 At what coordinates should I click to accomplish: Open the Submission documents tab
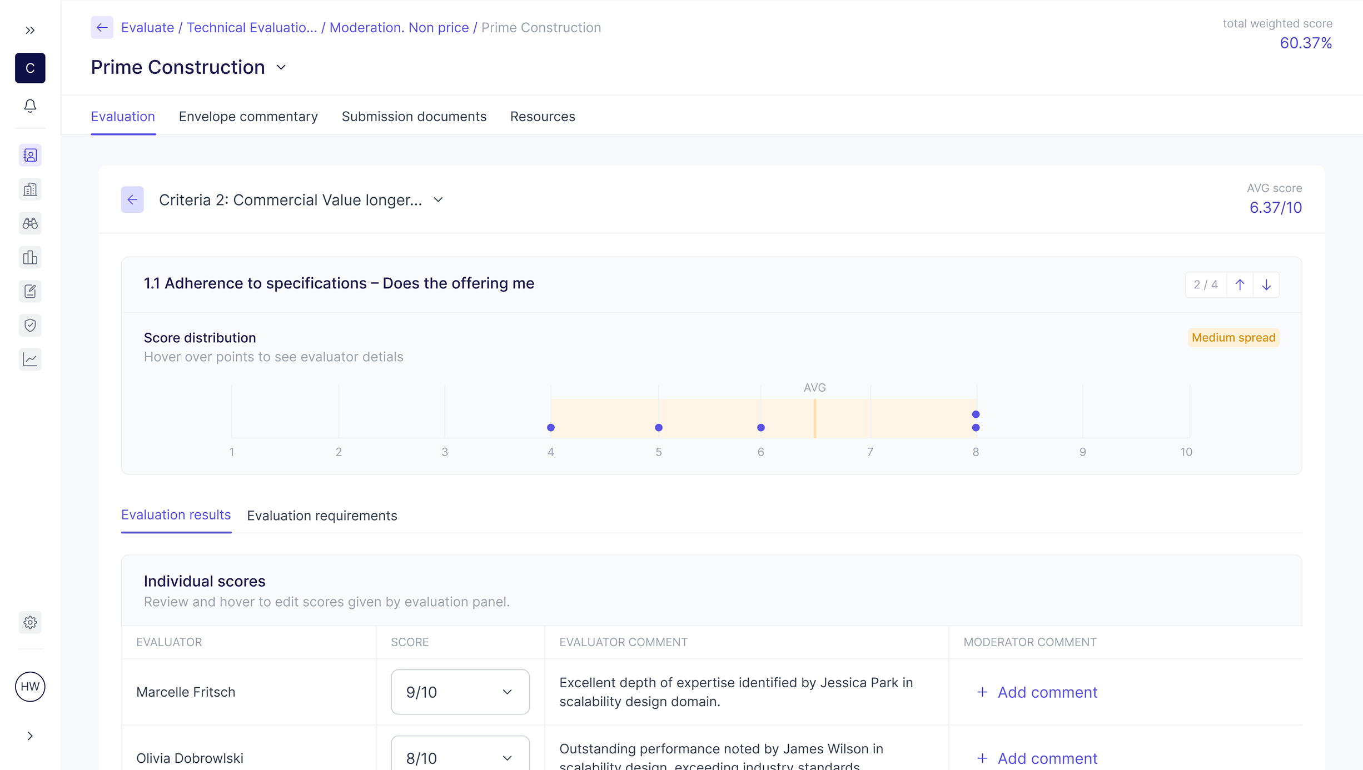click(414, 116)
